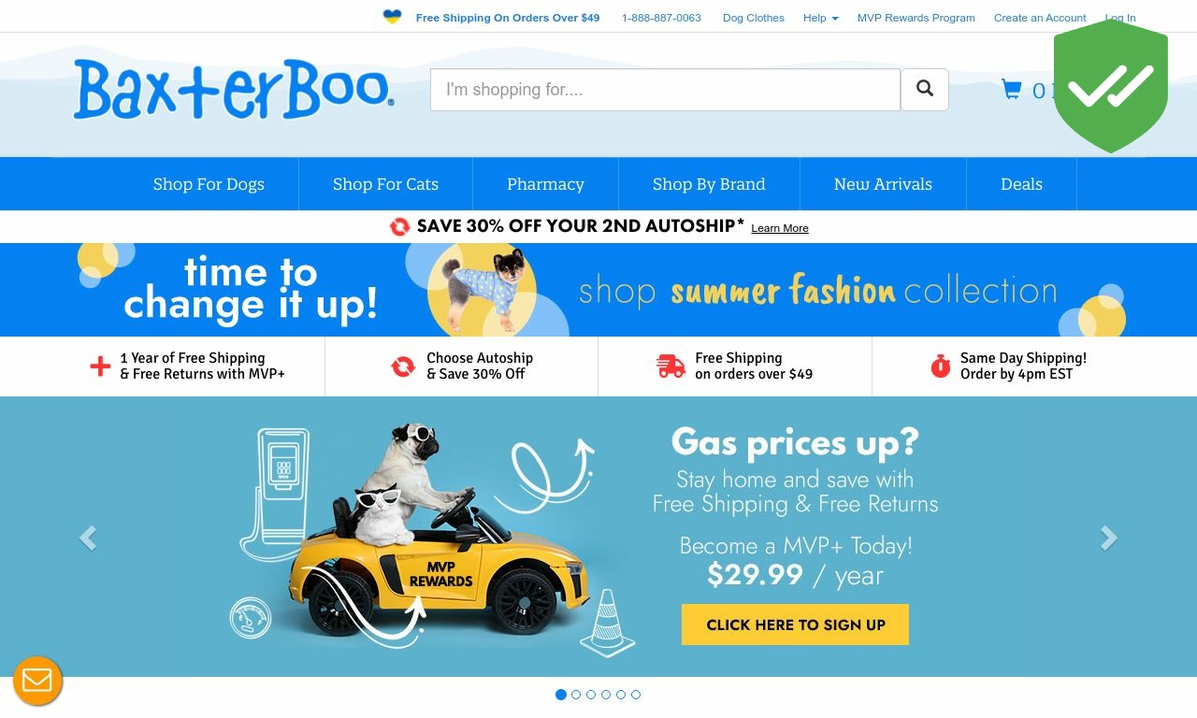Open the shopping cart icon
This screenshot has width=1197, height=718.
[1011, 90]
